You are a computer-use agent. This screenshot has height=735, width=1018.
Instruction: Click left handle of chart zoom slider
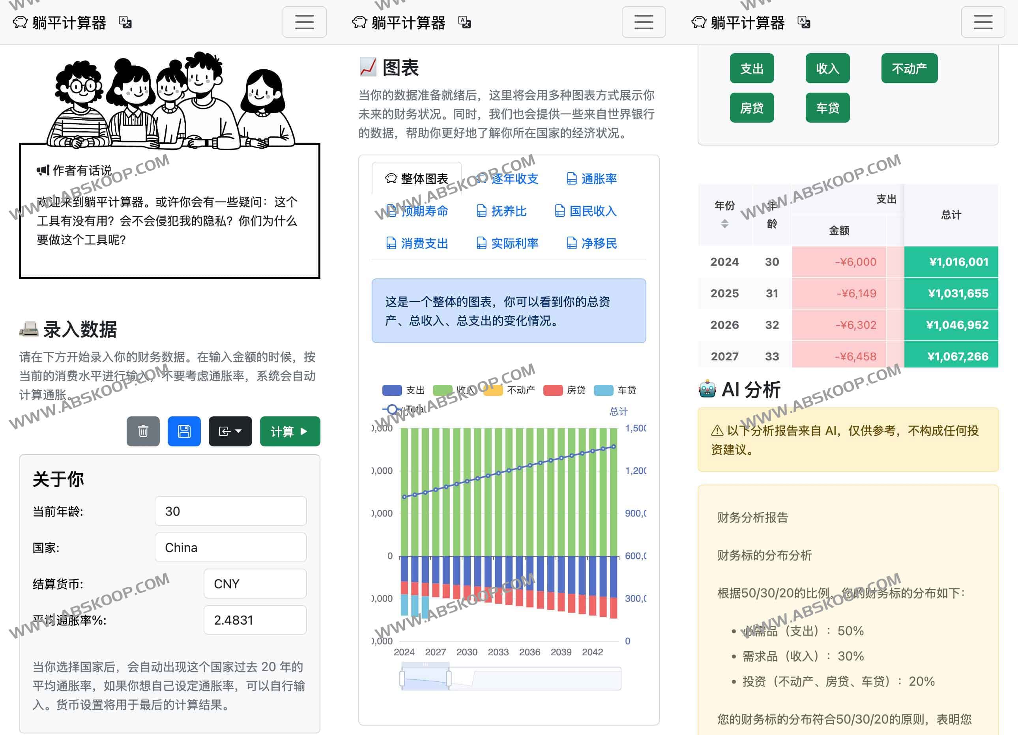pos(402,678)
